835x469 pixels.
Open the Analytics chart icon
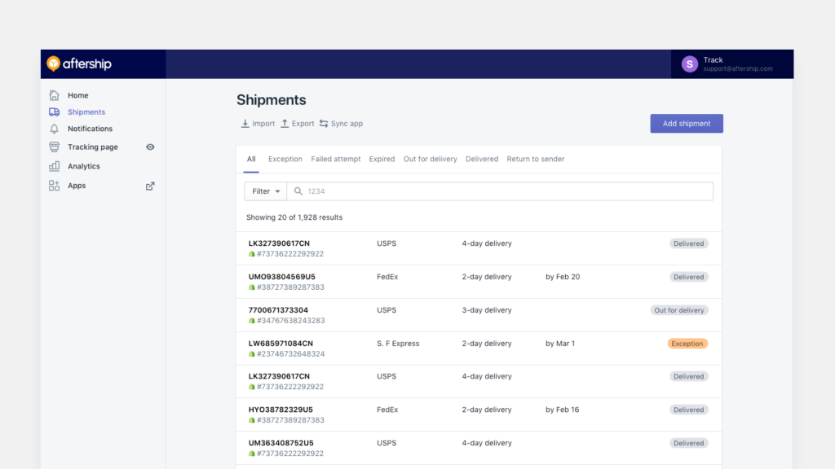tap(54, 166)
